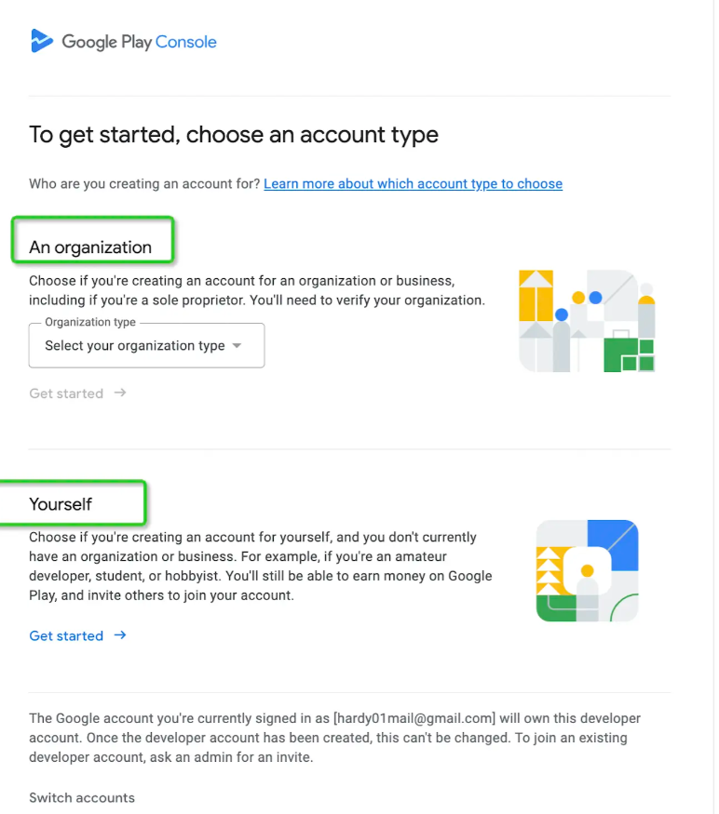Click the Yourself illustration graphic

(587, 570)
